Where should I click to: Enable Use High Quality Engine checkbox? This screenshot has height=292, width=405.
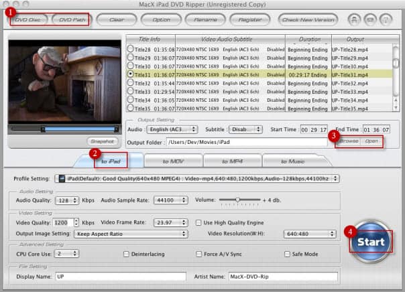point(198,222)
